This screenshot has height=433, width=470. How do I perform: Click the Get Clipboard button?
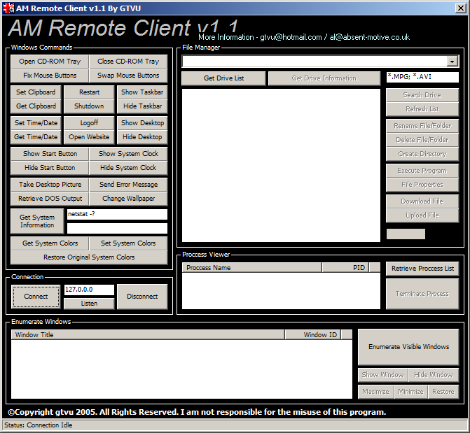tap(36, 106)
